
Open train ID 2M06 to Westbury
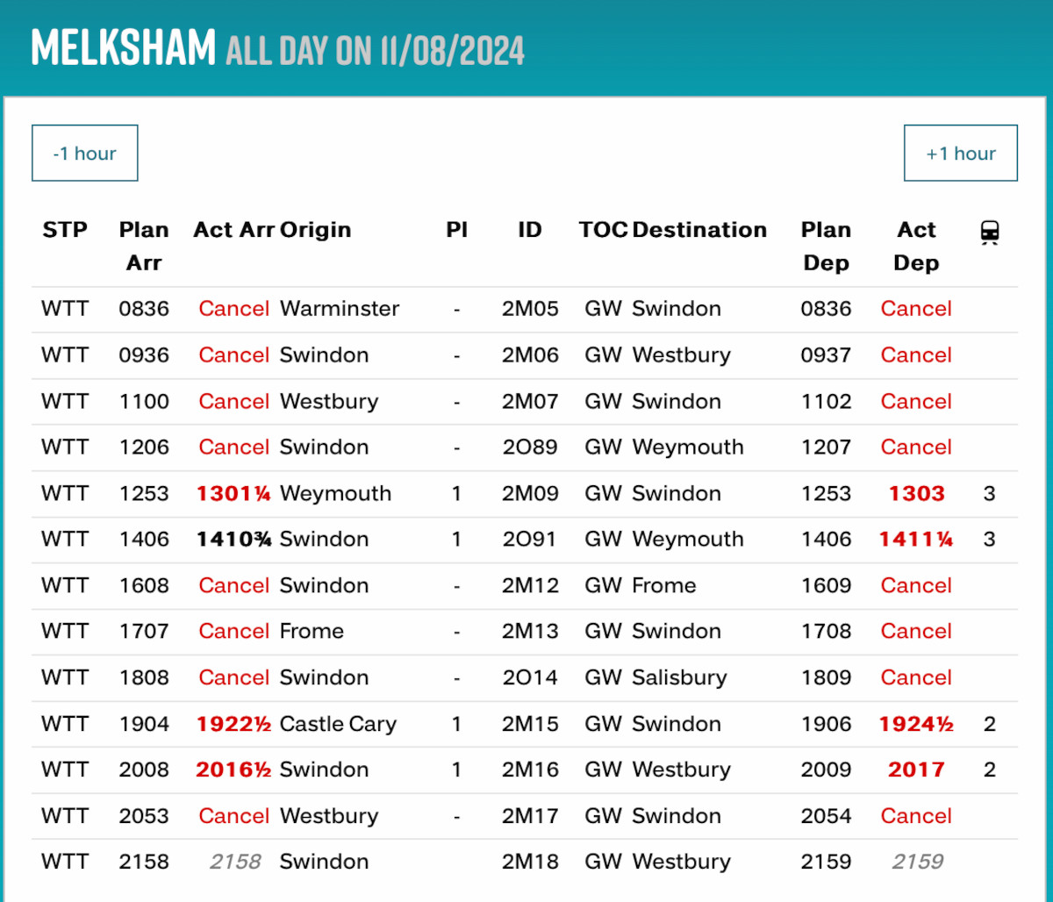point(530,355)
